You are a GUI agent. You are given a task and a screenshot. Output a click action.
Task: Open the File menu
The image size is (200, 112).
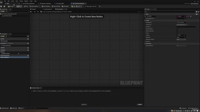click(5, 1)
